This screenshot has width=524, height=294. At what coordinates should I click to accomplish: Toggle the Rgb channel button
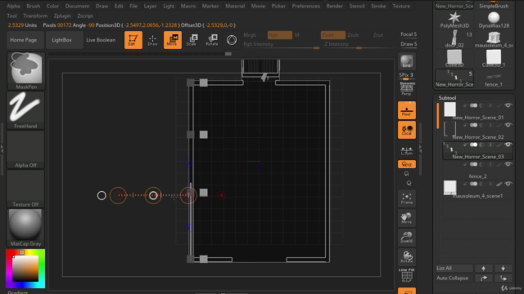tap(280, 35)
